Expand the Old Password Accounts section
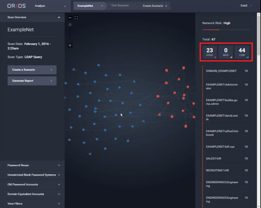Image resolution: width=261 pixels, height=208 pixels. (32, 185)
